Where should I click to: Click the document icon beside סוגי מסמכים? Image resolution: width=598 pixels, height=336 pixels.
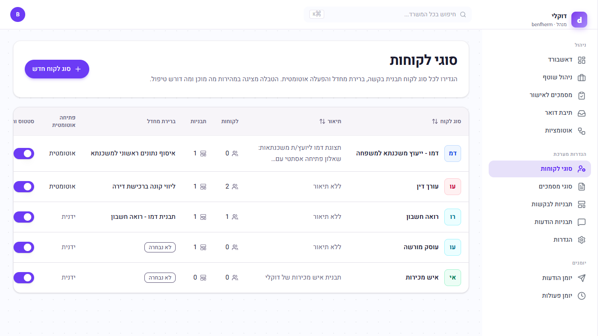point(582,187)
